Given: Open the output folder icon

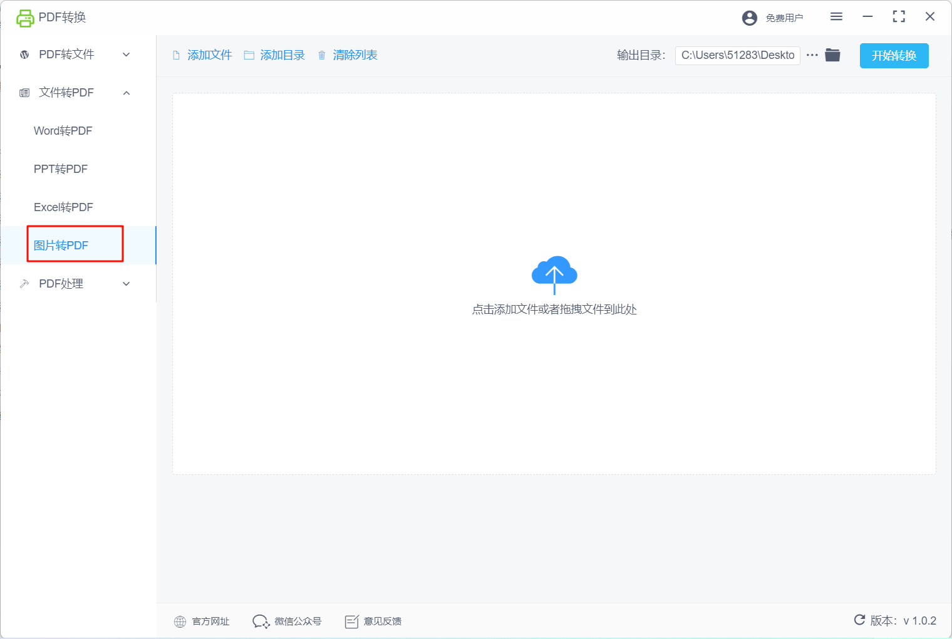Looking at the screenshot, I should click(832, 55).
